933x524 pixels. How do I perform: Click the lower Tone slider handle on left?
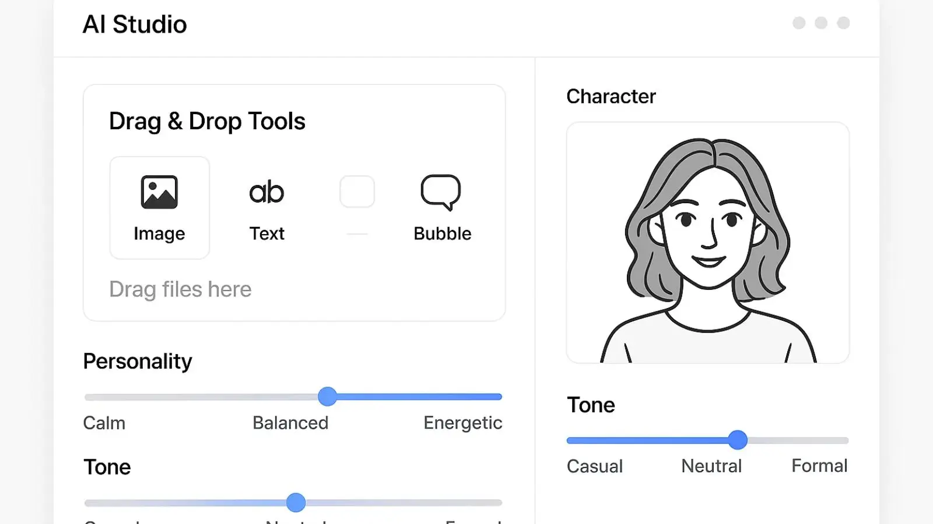tap(296, 502)
